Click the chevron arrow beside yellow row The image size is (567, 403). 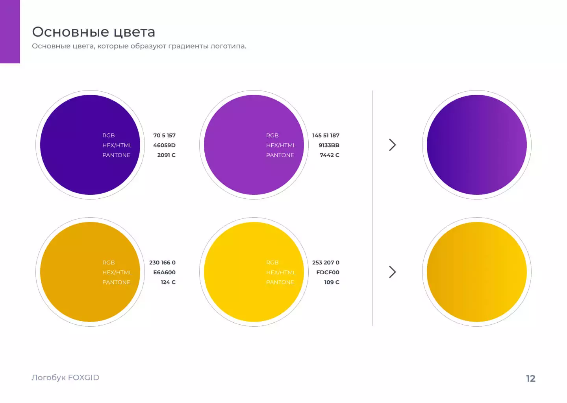point(392,272)
